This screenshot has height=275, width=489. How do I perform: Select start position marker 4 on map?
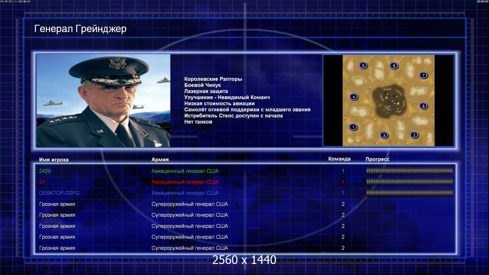354,97
